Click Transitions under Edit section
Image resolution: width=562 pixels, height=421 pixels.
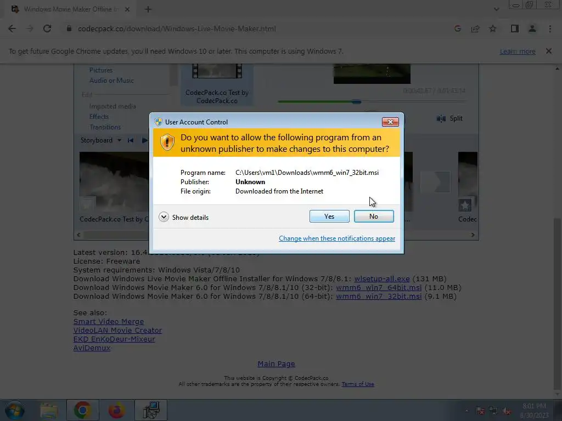tap(105, 127)
